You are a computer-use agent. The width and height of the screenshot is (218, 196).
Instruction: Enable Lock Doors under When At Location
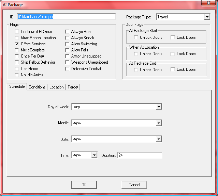pos(173,54)
